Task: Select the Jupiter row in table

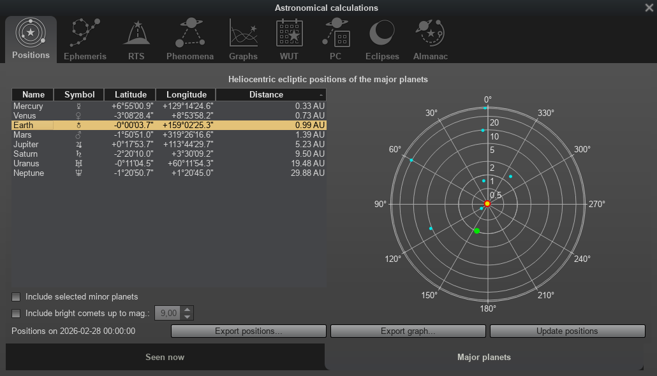Action: point(168,145)
